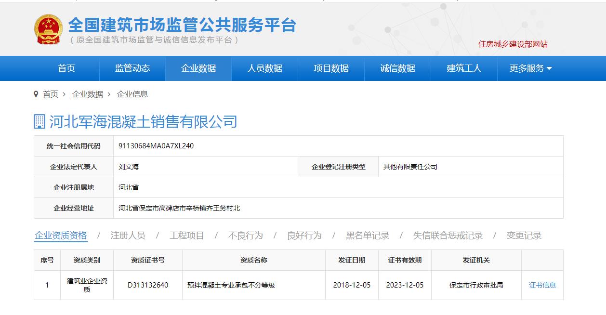Screen dimensions: 606x315
Task: Click the issue date 2018-12-05
Action: [x=352, y=285]
